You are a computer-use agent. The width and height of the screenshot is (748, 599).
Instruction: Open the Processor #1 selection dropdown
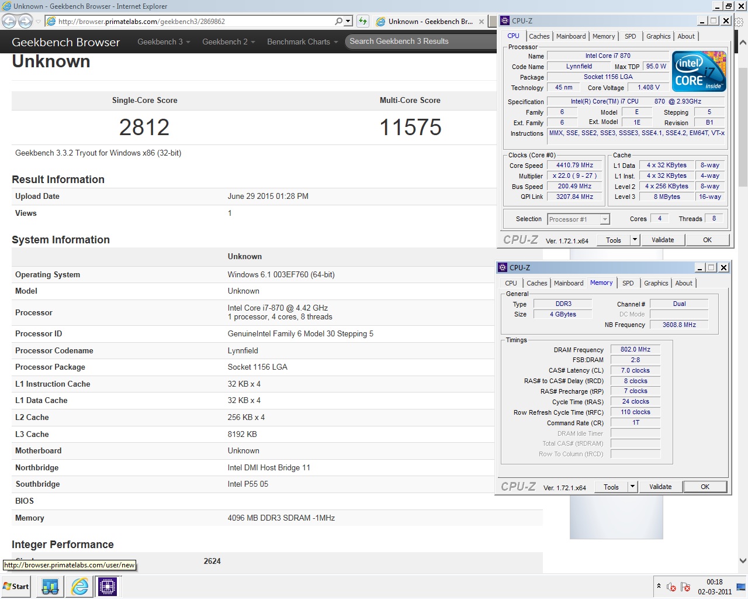pos(579,219)
